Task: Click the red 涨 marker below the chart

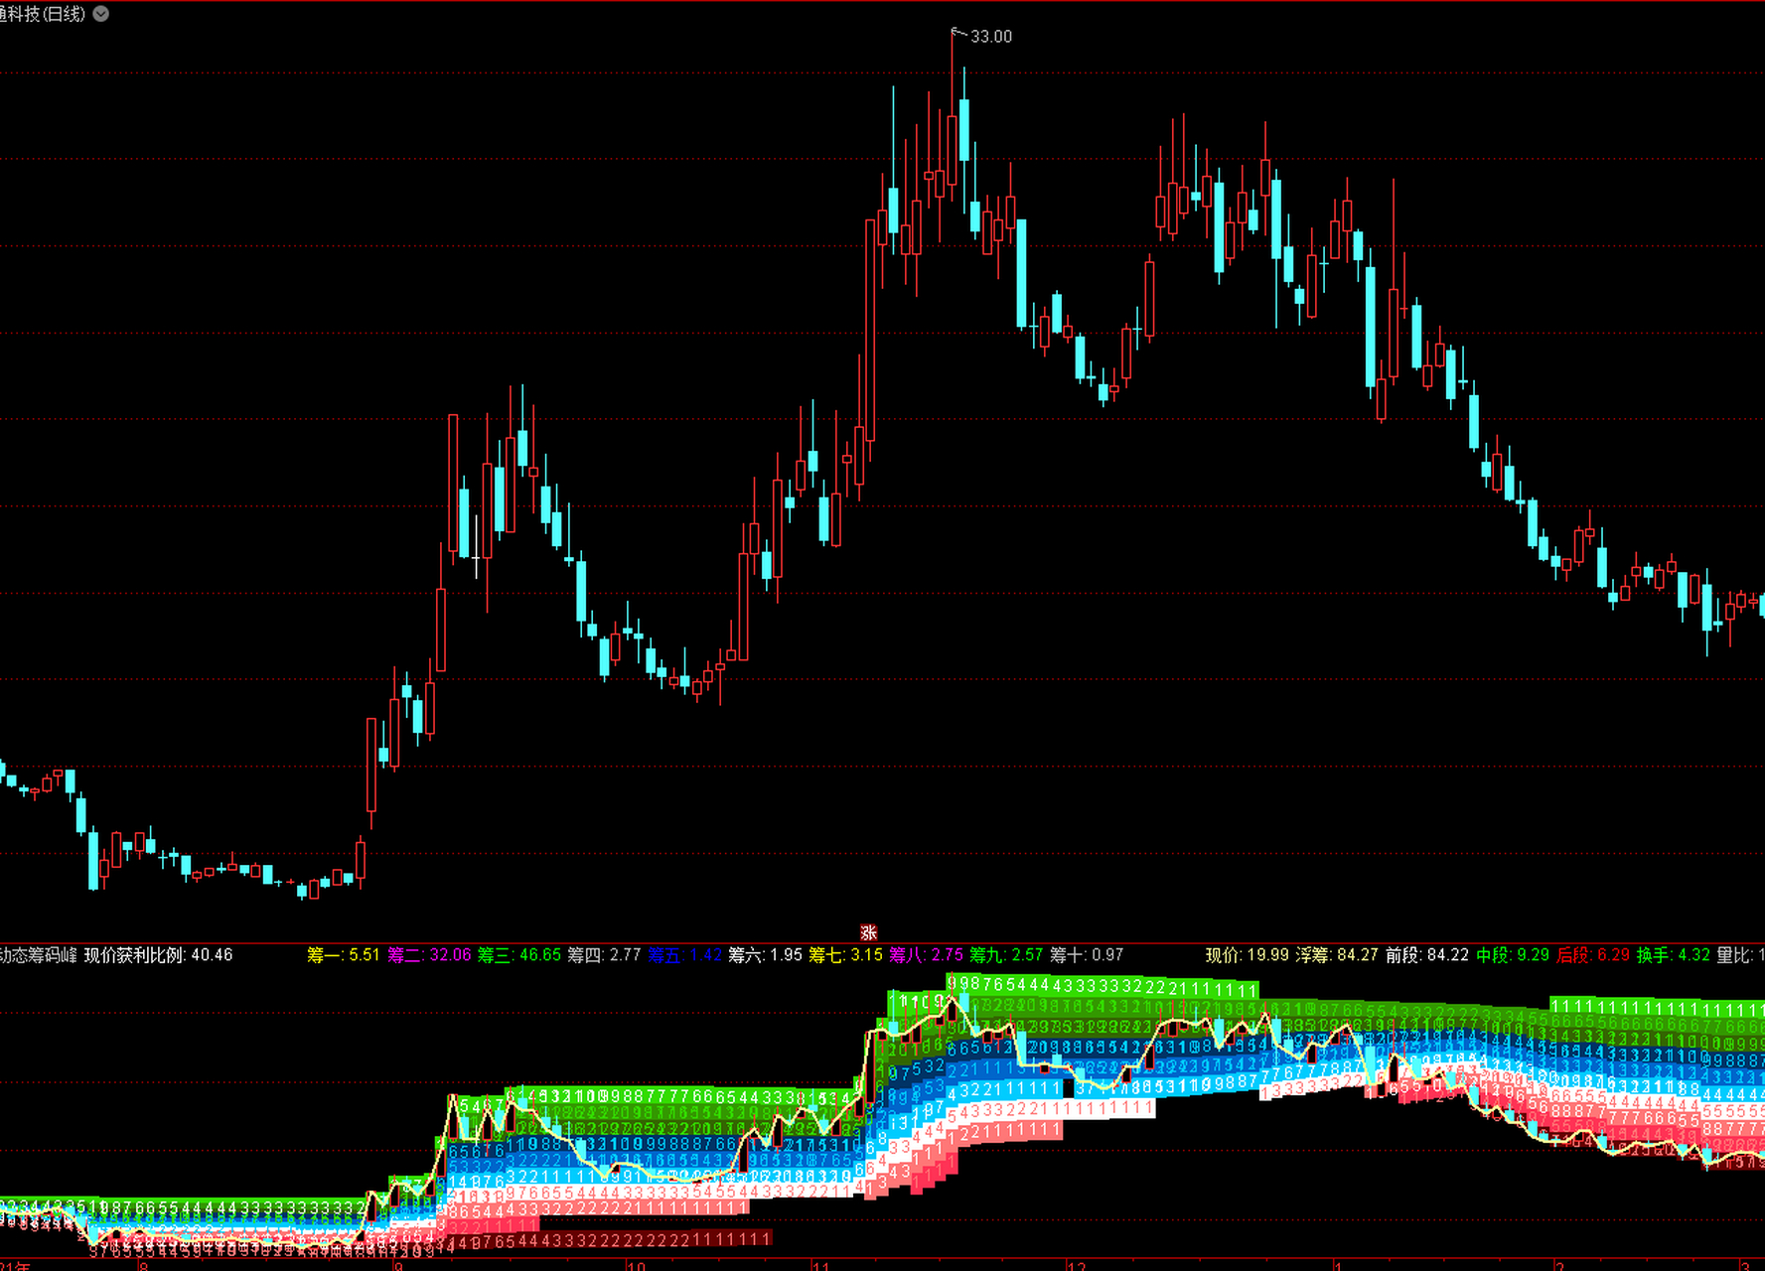Action: pos(868,932)
